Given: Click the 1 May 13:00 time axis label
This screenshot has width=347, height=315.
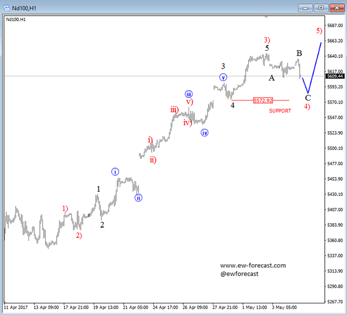Looking at the screenshot, I should point(254,307).
